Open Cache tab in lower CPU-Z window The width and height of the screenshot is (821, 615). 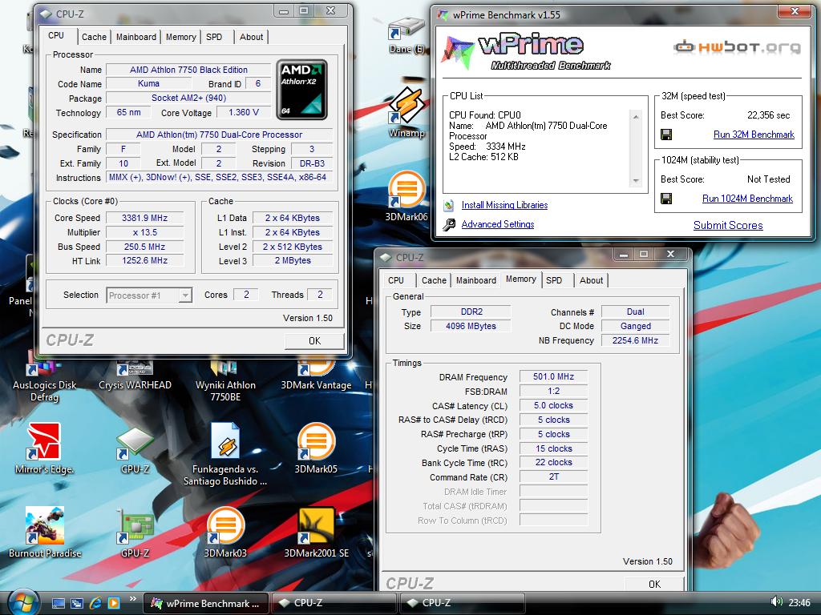coord(434,280)
